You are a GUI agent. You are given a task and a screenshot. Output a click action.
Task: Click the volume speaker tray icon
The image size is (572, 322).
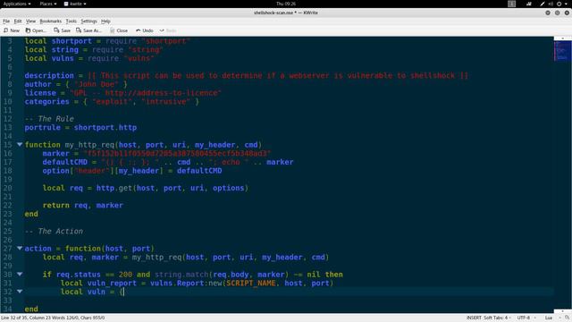coord(551,4)
